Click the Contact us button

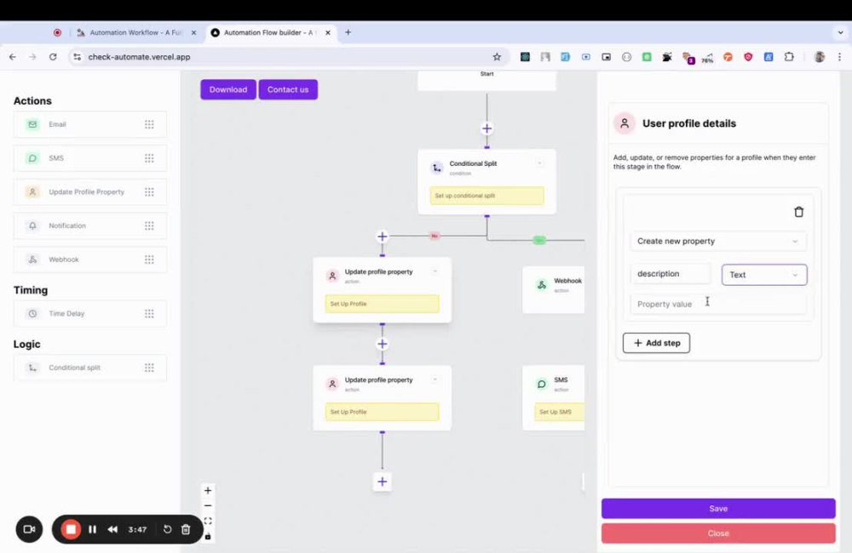coord(288,89)
